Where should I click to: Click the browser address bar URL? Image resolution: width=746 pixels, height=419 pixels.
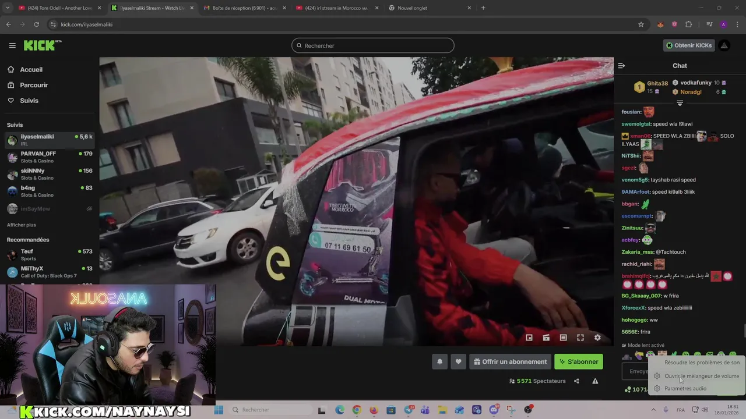pos(87,24)
